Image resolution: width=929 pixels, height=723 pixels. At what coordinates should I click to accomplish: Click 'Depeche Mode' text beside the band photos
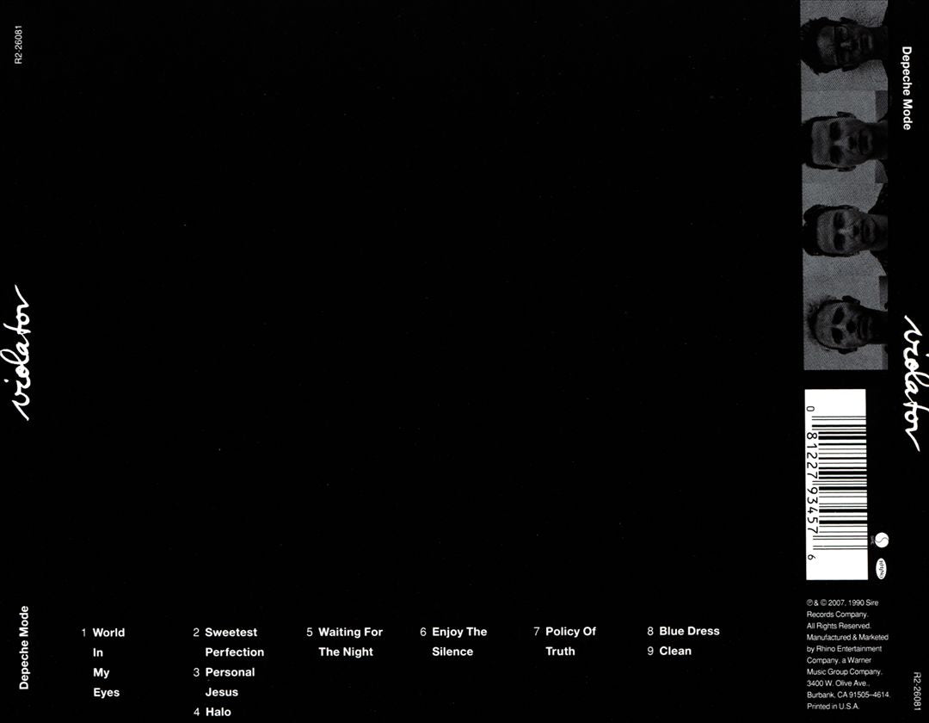pos(907,88)
